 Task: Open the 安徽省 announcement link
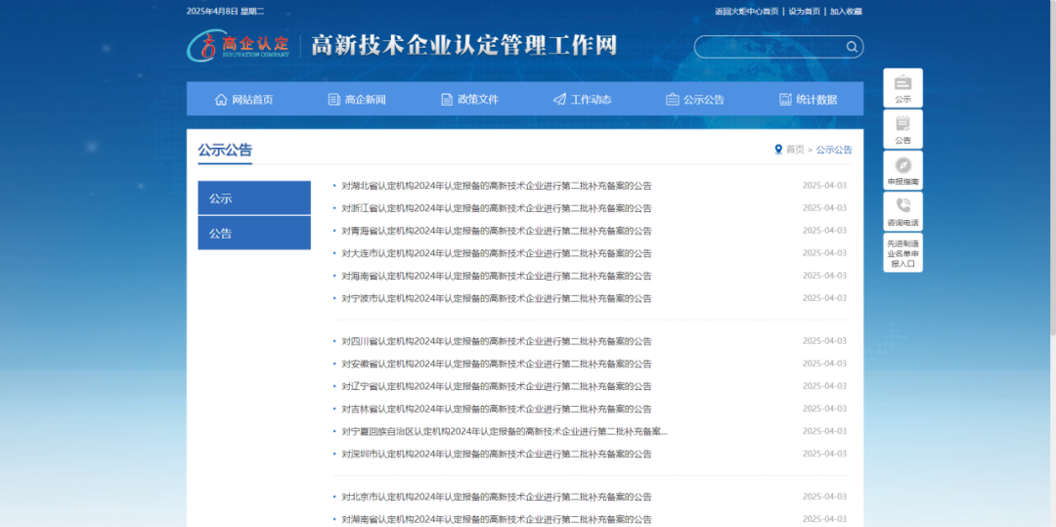[x=497, y=364]
